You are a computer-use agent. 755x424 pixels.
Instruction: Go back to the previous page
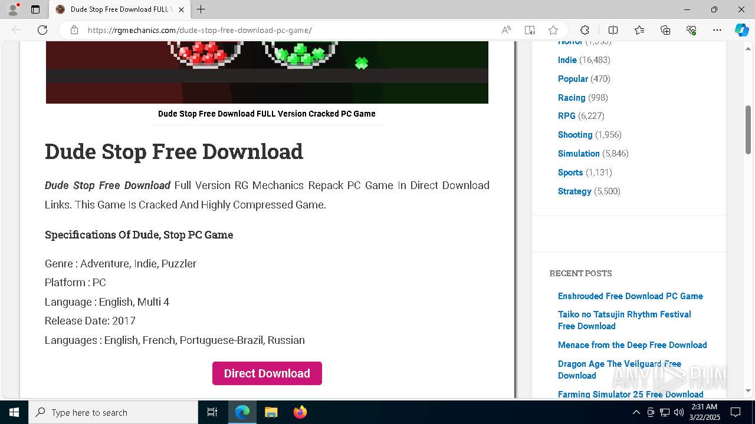pos(17,30)
